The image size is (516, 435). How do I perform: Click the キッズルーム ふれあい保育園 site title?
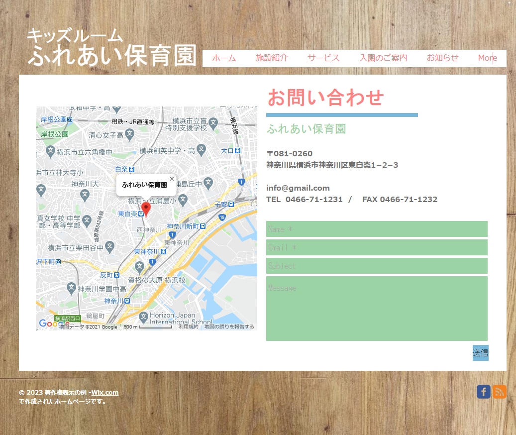[x=112, y=47]
